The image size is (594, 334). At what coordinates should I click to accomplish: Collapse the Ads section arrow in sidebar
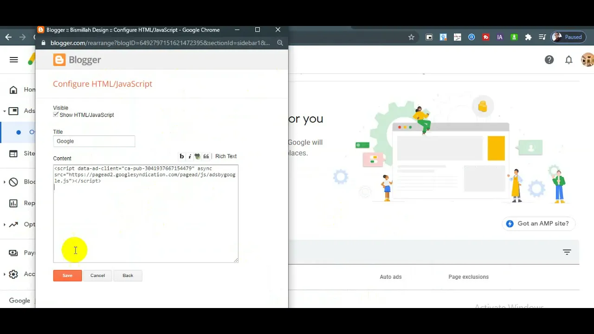[x=4, y=111]
